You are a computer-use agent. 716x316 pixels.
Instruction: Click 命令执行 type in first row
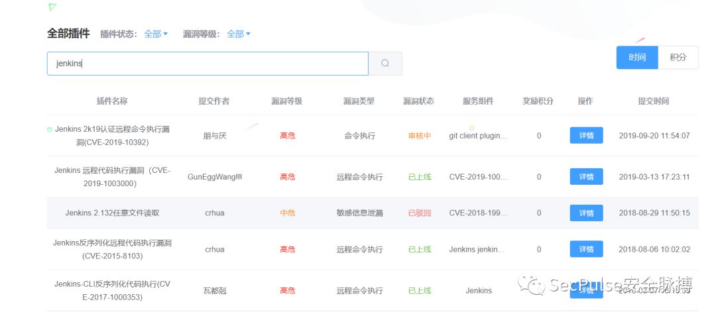pos(360,136)
